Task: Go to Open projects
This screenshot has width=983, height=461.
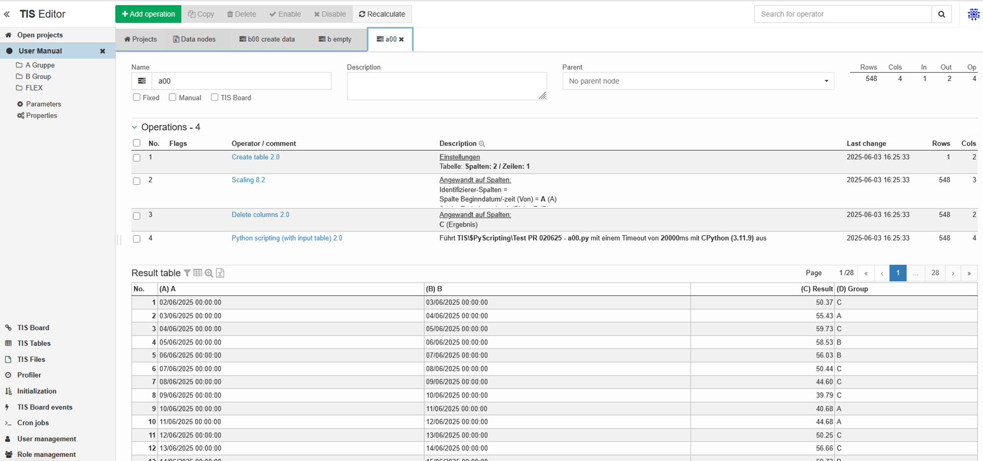Action: [40, 35]
